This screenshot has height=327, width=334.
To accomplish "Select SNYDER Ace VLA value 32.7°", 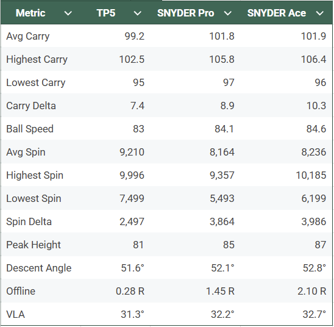I will (314, 314).
